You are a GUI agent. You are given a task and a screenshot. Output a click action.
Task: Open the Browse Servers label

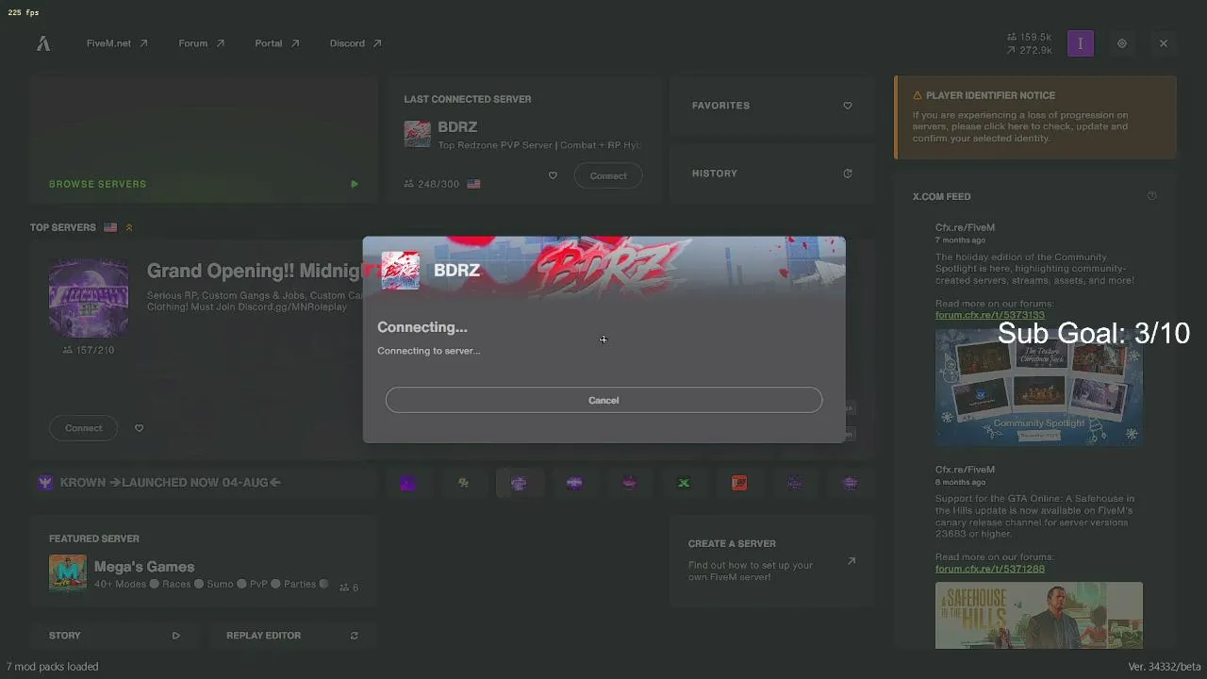click(x=98, y=184)
